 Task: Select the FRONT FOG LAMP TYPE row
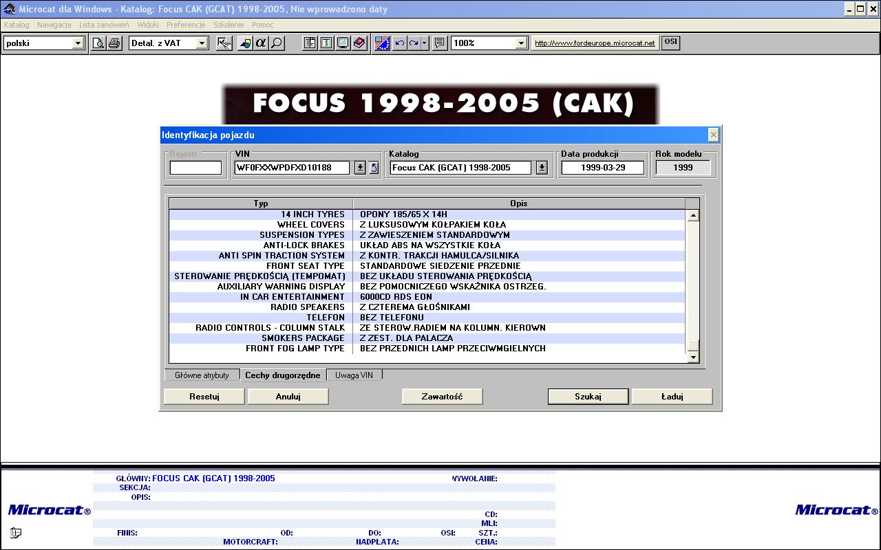point(427,349)
